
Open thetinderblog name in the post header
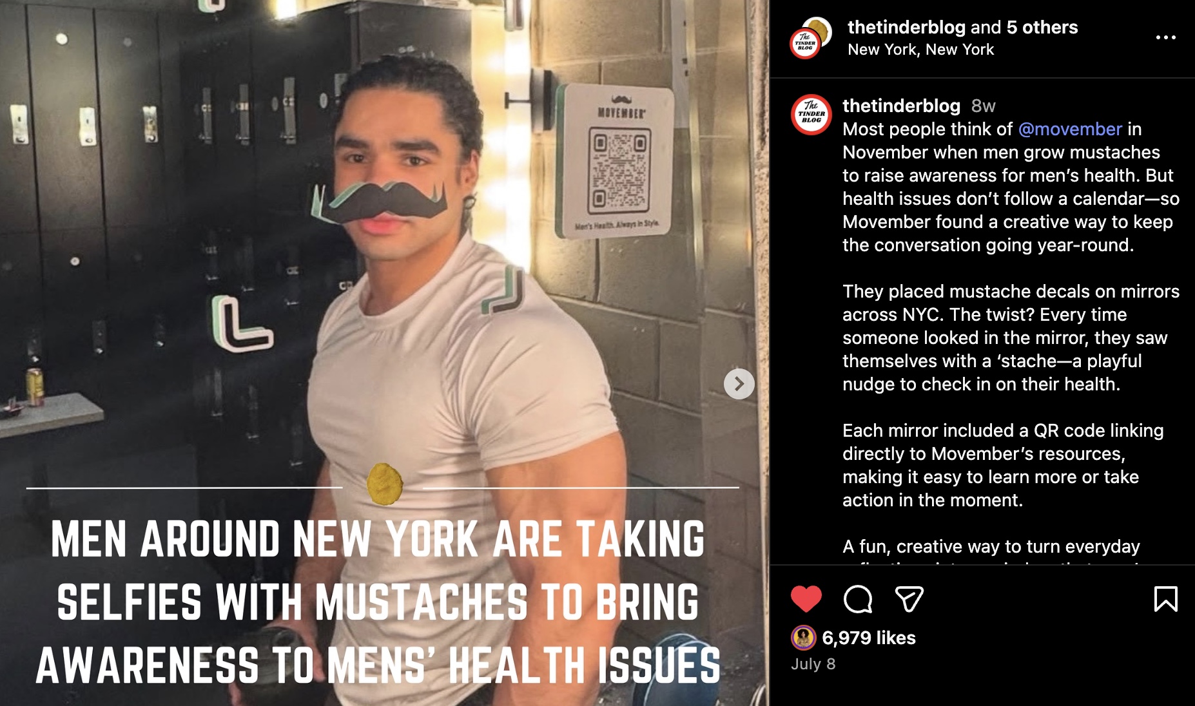pyautogui.click(x=906, y=27)
